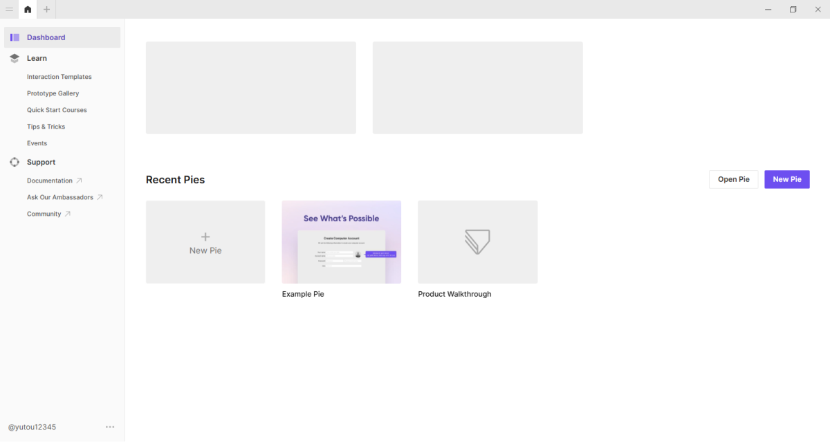Open Quick Start Courses

click(x=57, y=110)
